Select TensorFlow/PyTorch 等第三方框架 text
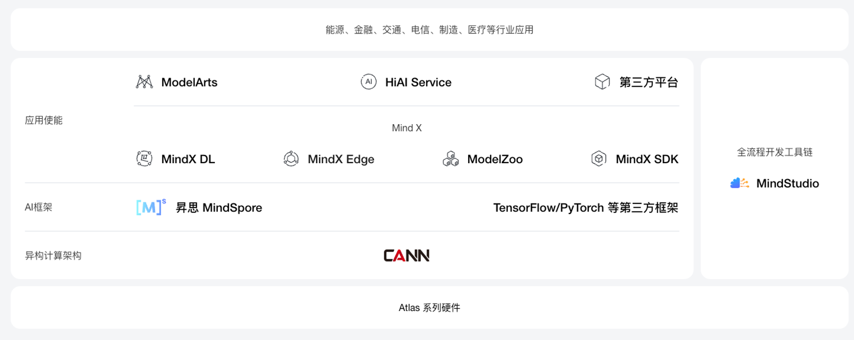 (585, 208)
